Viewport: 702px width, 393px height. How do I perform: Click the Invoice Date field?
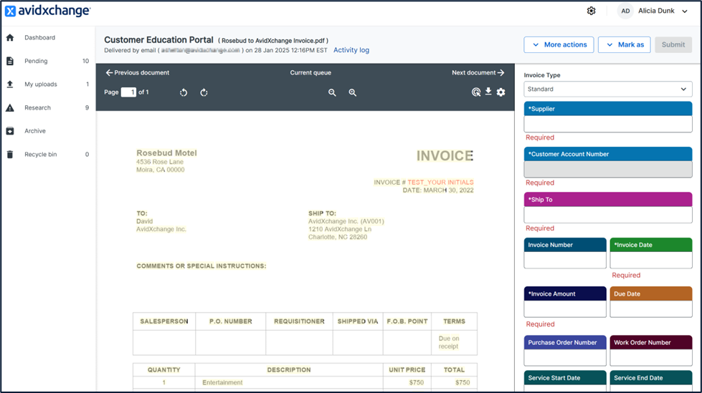[651, 261]
